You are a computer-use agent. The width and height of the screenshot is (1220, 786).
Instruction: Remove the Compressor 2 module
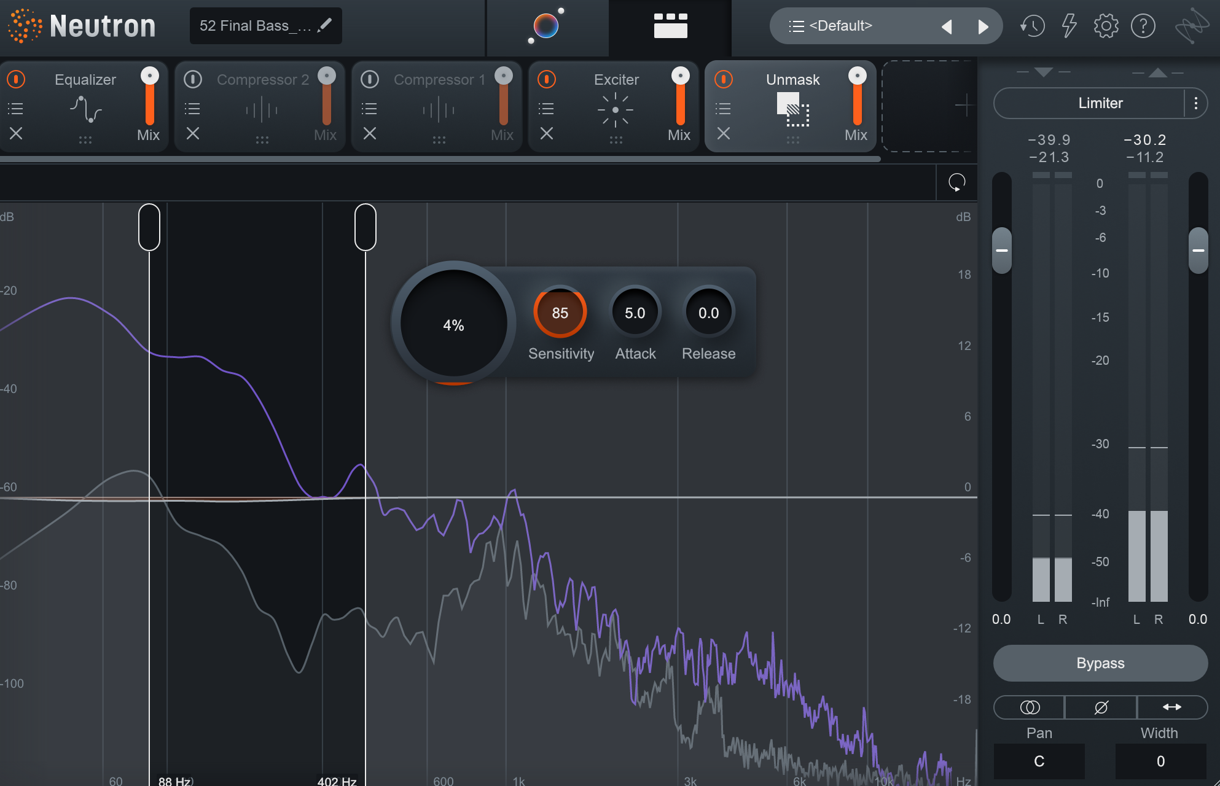(x=193, y=133)
